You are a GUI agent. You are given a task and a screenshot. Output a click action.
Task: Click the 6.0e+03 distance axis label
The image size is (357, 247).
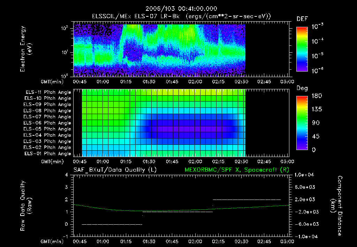tap(305, 187)
